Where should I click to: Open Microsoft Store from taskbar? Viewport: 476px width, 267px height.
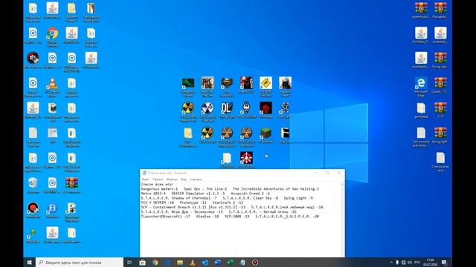142,263
